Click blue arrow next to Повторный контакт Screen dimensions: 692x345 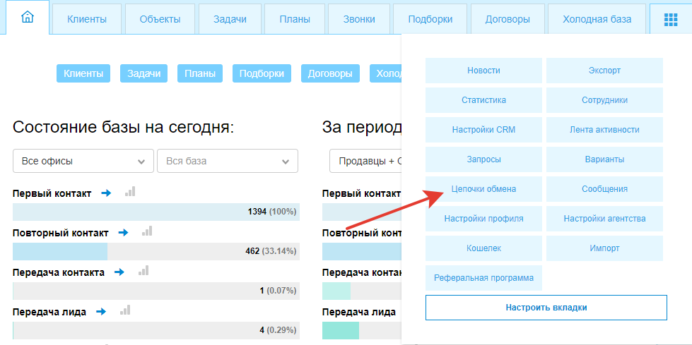click(123, 232)
